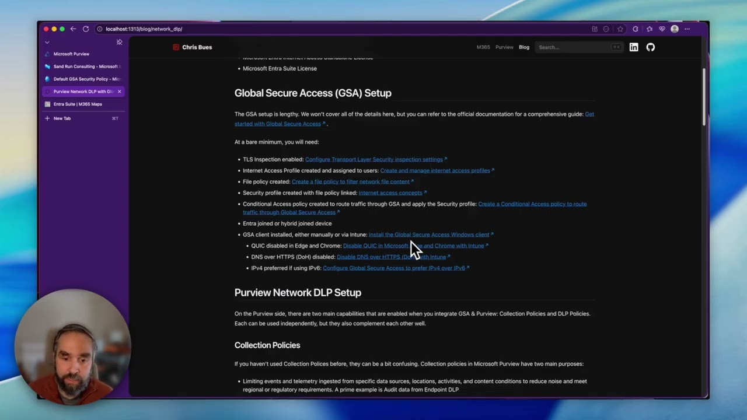Image resolution: width=747 pixels, height=420 pixels.
Task: Open the Purview navigation item
Action: (x=504, y=47)
